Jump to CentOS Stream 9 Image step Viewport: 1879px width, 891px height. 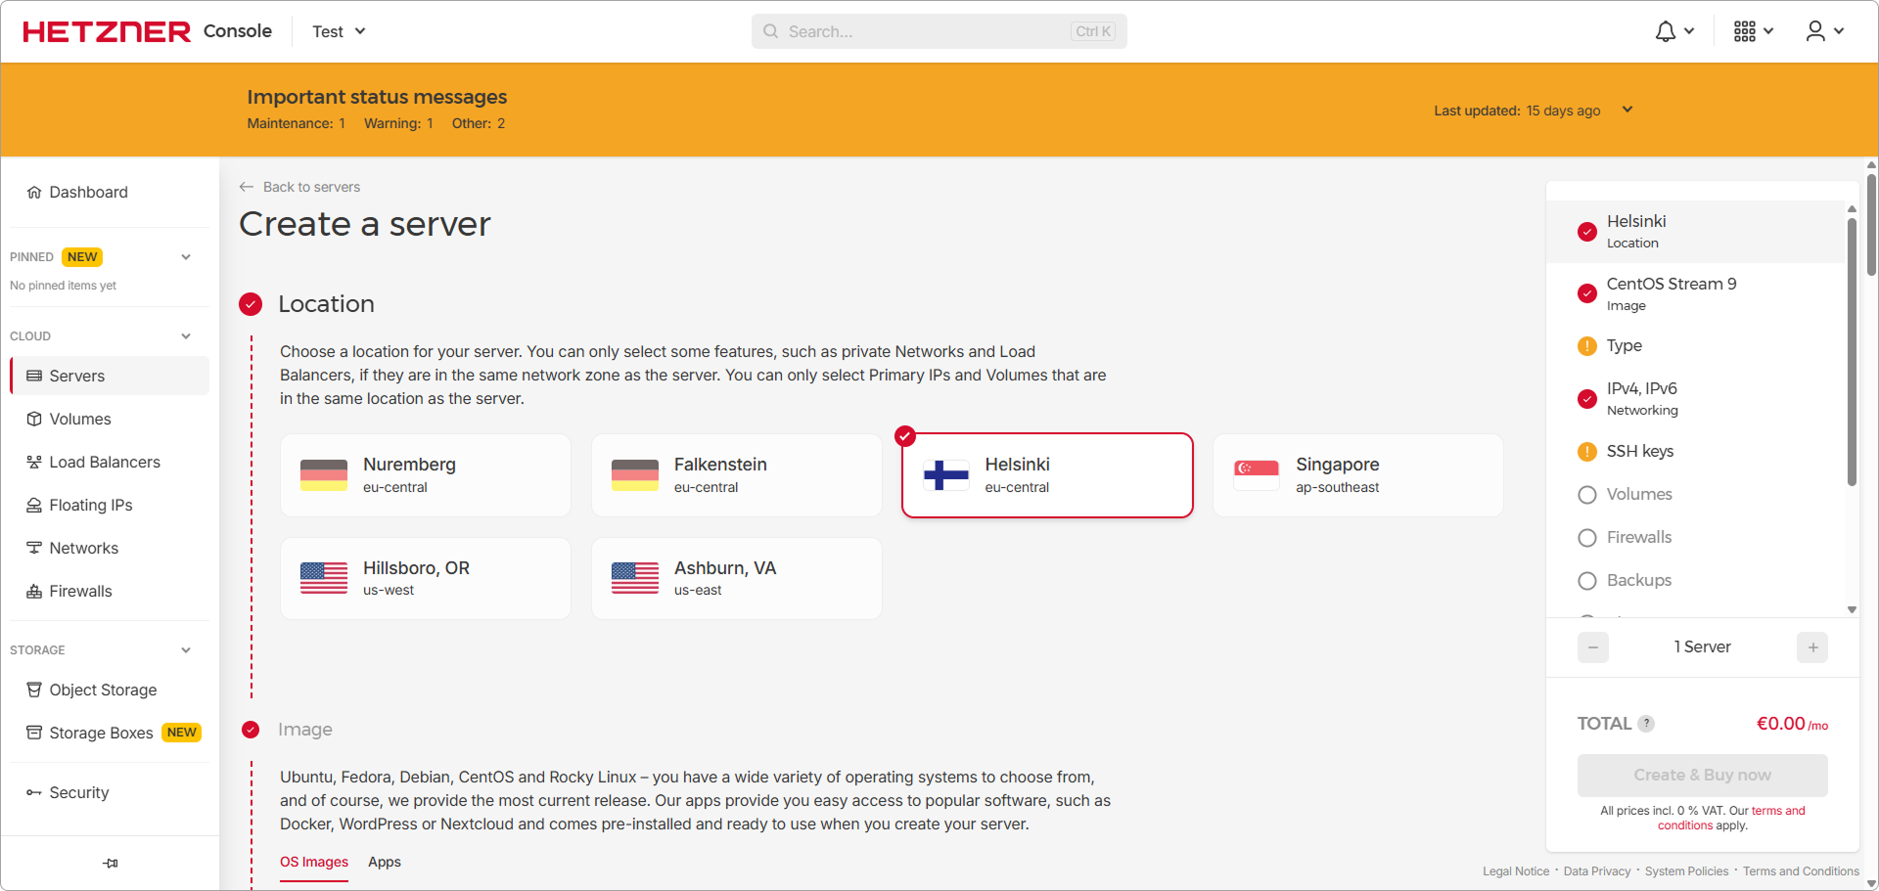[x=1696, y=293]
